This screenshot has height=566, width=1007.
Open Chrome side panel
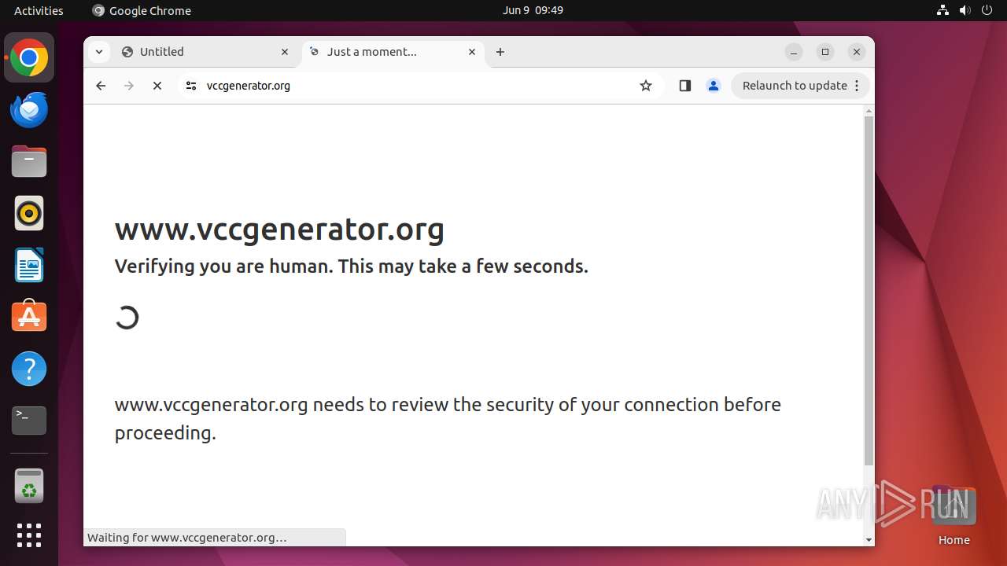coord(684,86)
